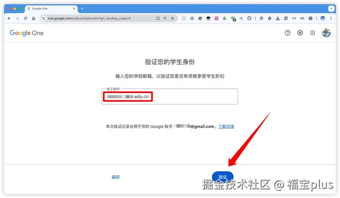Click the 返回 back link
The height and width of the screenshot is (198, 340).
(x=115, y=177)
